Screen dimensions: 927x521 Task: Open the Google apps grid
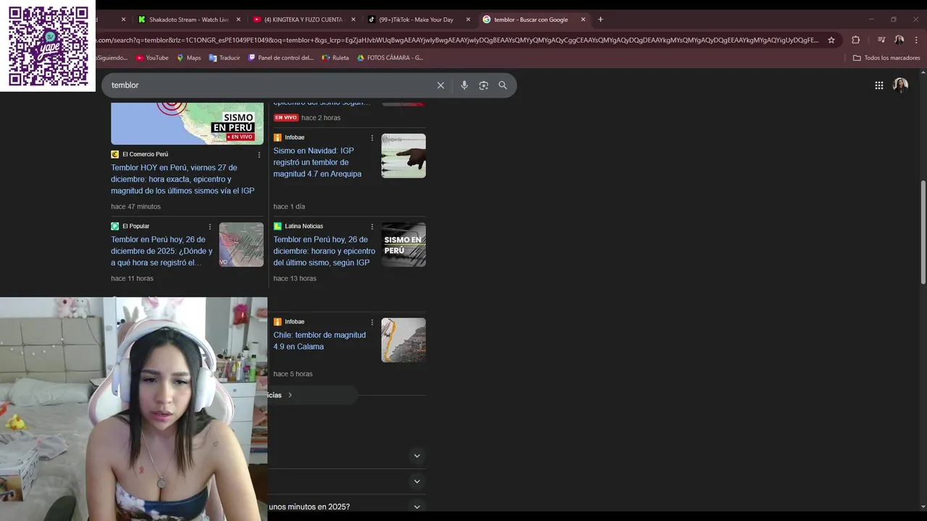pyautogui.click(x=878, y=85)
